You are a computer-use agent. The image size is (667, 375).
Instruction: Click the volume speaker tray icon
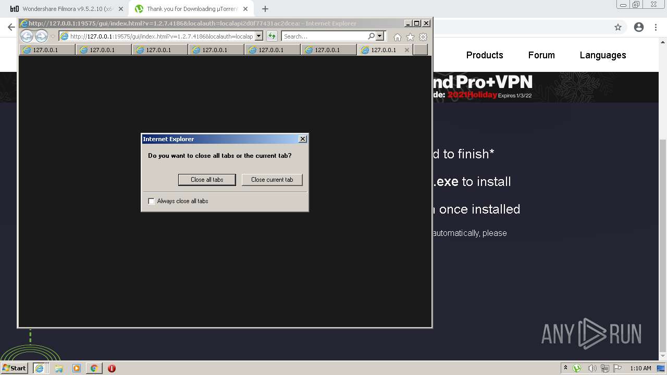coord(592,368)
